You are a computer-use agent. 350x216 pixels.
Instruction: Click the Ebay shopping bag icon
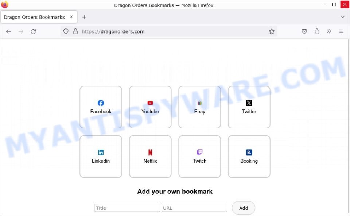199,103
